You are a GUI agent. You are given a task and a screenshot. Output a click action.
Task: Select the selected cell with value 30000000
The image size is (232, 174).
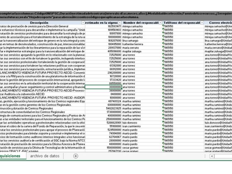103,87
